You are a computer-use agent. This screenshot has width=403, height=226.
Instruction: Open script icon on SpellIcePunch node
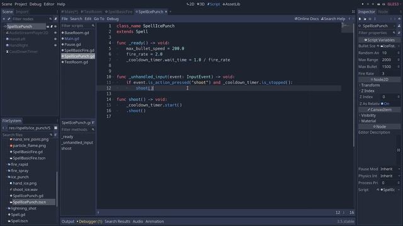pyautogui.click(x=52, y=26)
